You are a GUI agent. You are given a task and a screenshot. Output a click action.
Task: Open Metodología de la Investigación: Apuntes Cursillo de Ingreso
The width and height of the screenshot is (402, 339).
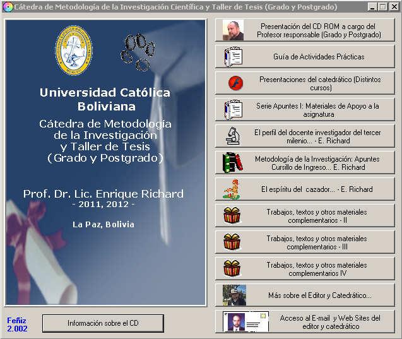coord(305,163)
